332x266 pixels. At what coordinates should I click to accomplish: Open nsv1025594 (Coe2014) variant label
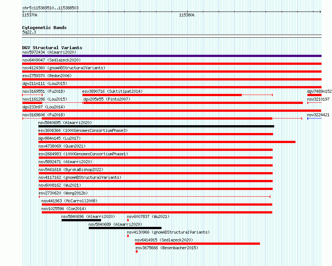64,209
